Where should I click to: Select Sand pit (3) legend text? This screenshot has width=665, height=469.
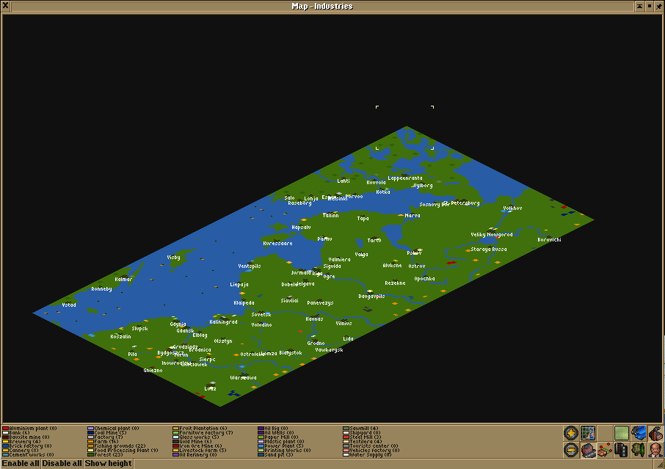279,454
